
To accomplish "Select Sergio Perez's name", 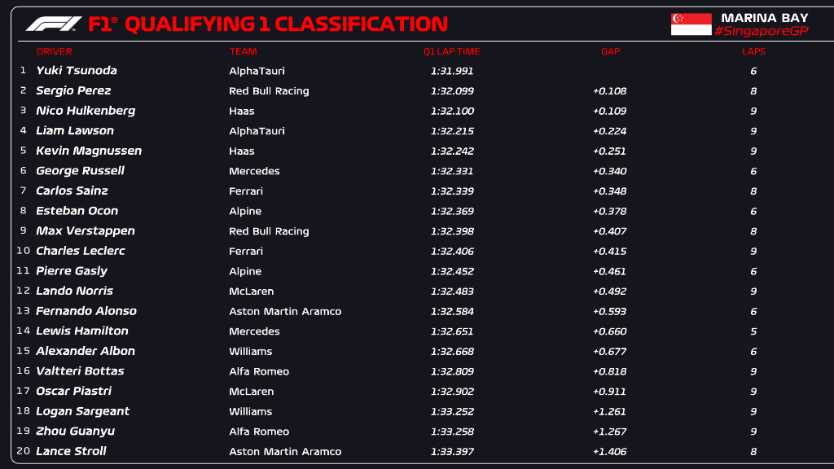I will [73, 90].
